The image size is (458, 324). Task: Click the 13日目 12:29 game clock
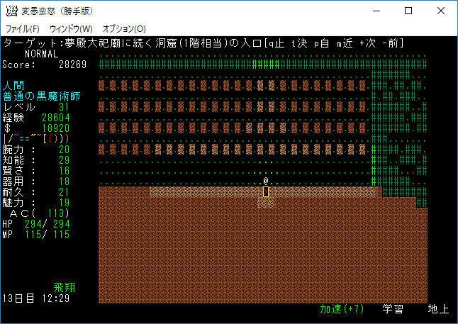(36, 298)
